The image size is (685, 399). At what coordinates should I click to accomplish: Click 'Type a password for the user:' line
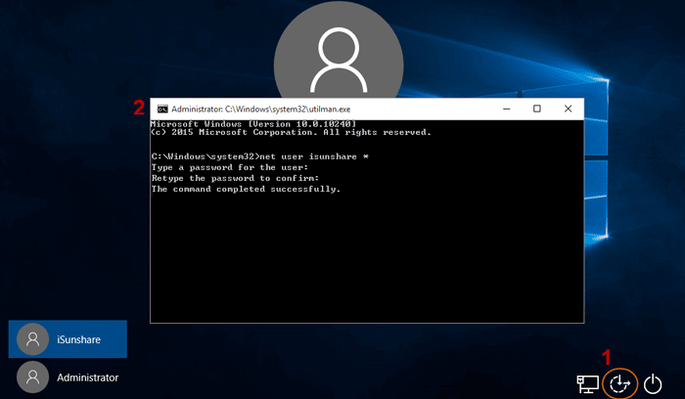229,167
